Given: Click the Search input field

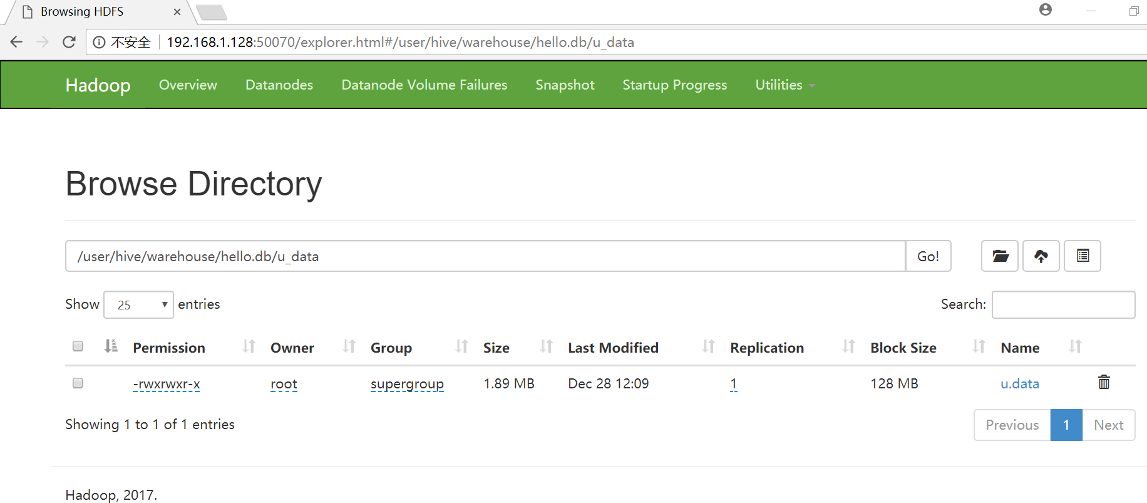Looking at the screenshot, I should click(x=1063, y=305).
